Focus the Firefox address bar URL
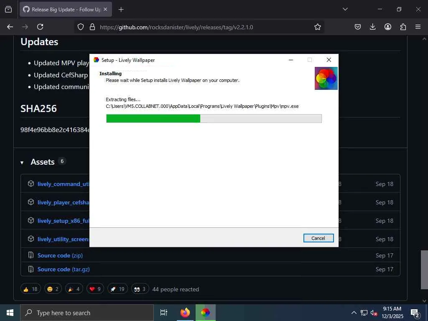 coord(176,27)
